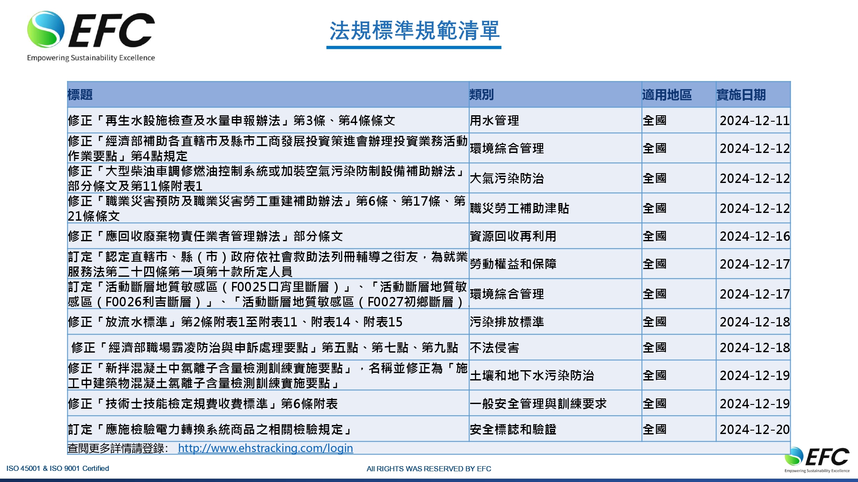This screenshot has width=858, height=482.
Task: Select the 技術士技能檢定規費收費標準 title cell
Action: pos(268,403)
